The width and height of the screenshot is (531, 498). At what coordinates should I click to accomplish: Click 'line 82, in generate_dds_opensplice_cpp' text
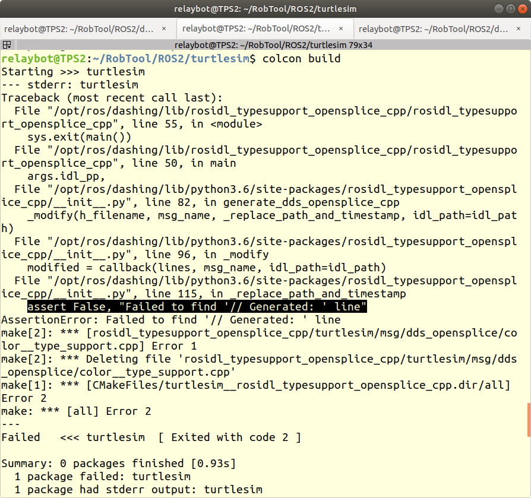pyautogui.click(x=272, y=202)
